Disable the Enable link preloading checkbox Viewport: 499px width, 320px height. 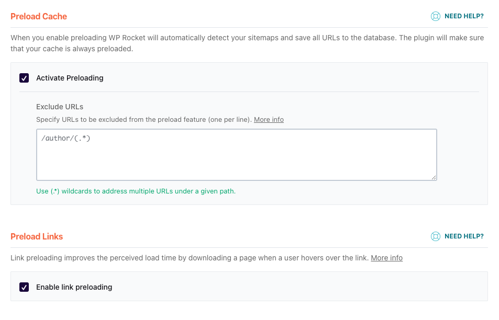pyautogui.click(x=24, y=287)
